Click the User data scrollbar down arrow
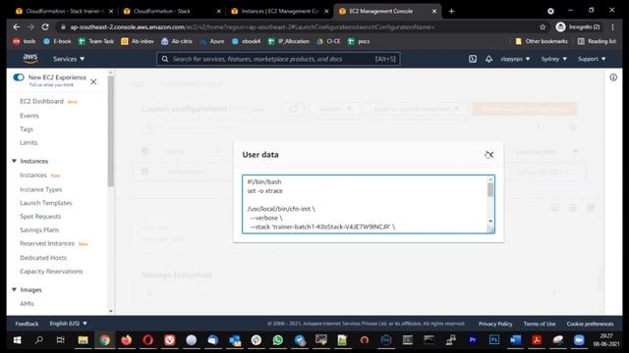Image resolution: width=629 pixels, height=353 pixels. [x=490, y=222]
